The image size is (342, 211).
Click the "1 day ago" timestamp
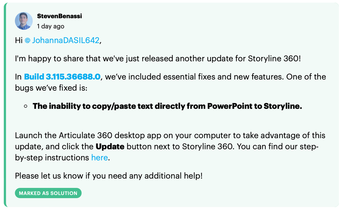click(50, 26)
